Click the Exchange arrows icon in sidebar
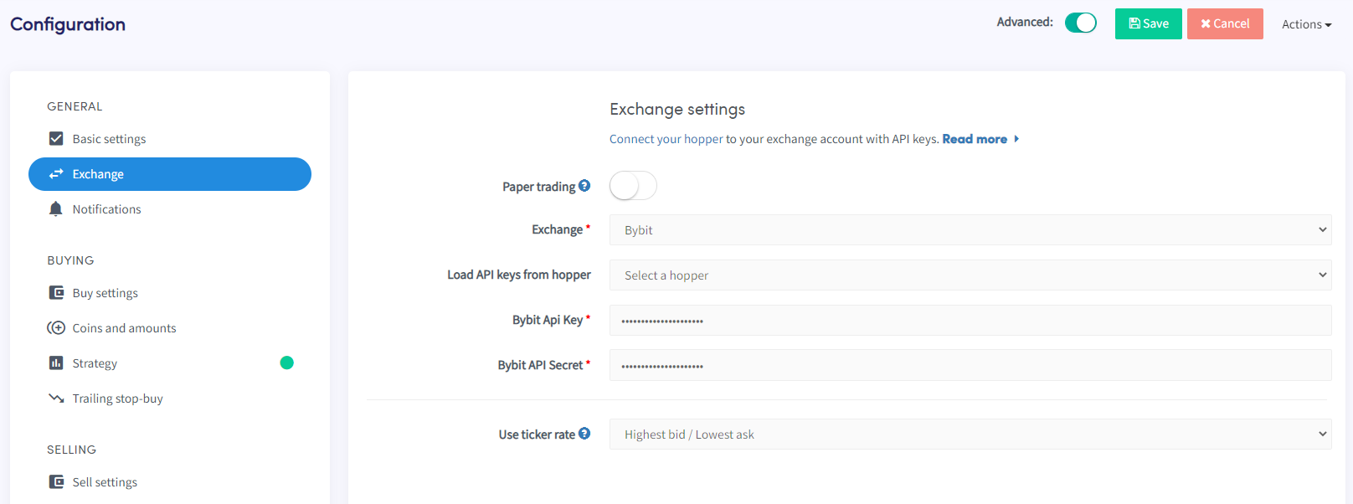1353x504 pixels. coord(56,174)
